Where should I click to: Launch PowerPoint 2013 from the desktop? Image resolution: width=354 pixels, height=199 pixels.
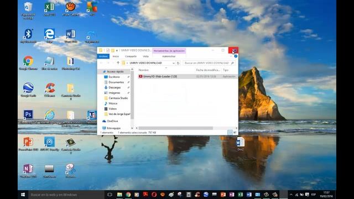click(x=28, y=144)
